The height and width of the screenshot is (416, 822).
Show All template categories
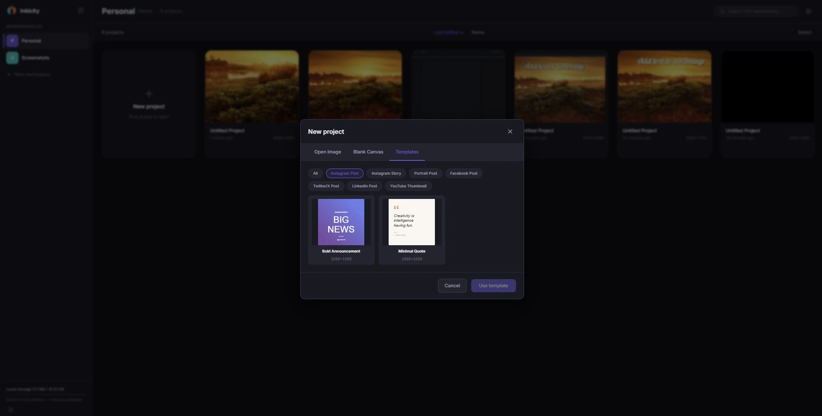(x=315, y=173)
